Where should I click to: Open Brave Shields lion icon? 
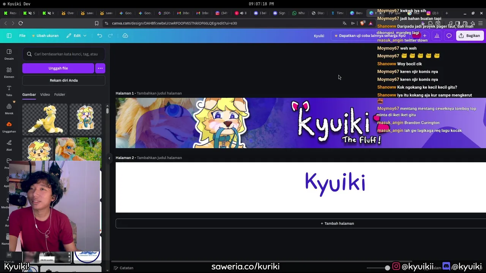[x=362, y=23]
